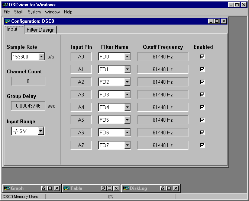249x201 pixels.
Task: Open the File menu
Action: pyautogui.click(x=7, y=12)
